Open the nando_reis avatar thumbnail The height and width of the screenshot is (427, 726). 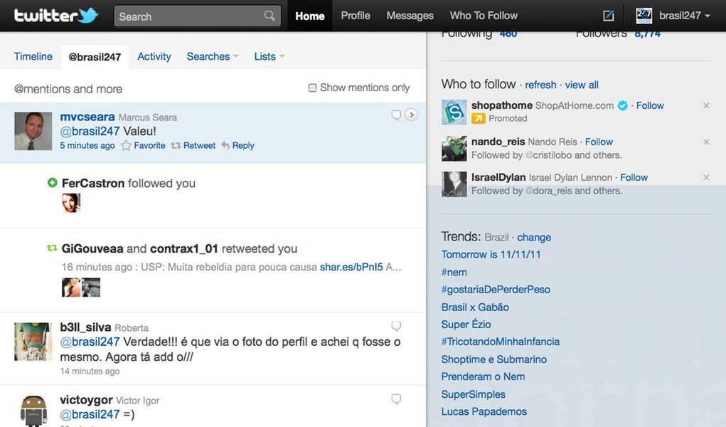[454, 148]
